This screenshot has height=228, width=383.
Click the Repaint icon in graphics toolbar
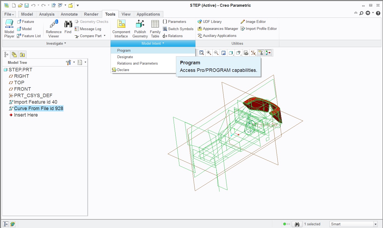224,53
